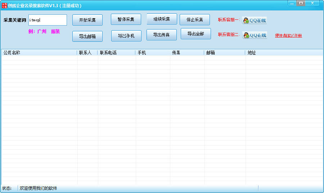The width and height of the screenshot is (324, 193).
Task: Sort by 手机 column header
Action: coord(153,53)
